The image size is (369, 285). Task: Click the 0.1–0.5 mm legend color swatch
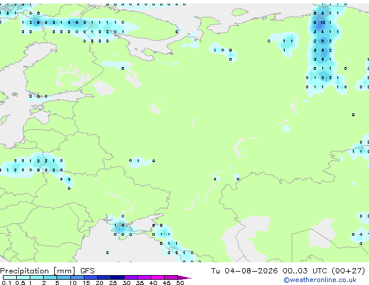(x=10, y=277)
